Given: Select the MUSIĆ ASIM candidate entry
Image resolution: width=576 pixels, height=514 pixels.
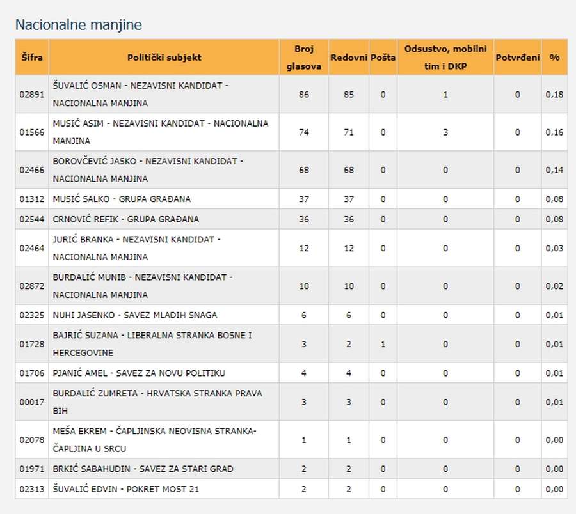Looking at the screenshot, I should tap(160, 132).
